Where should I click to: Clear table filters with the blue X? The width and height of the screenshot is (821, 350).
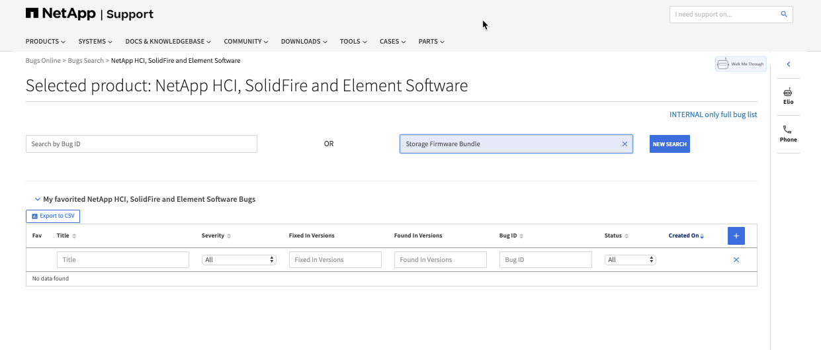click(x=736, y=260)
